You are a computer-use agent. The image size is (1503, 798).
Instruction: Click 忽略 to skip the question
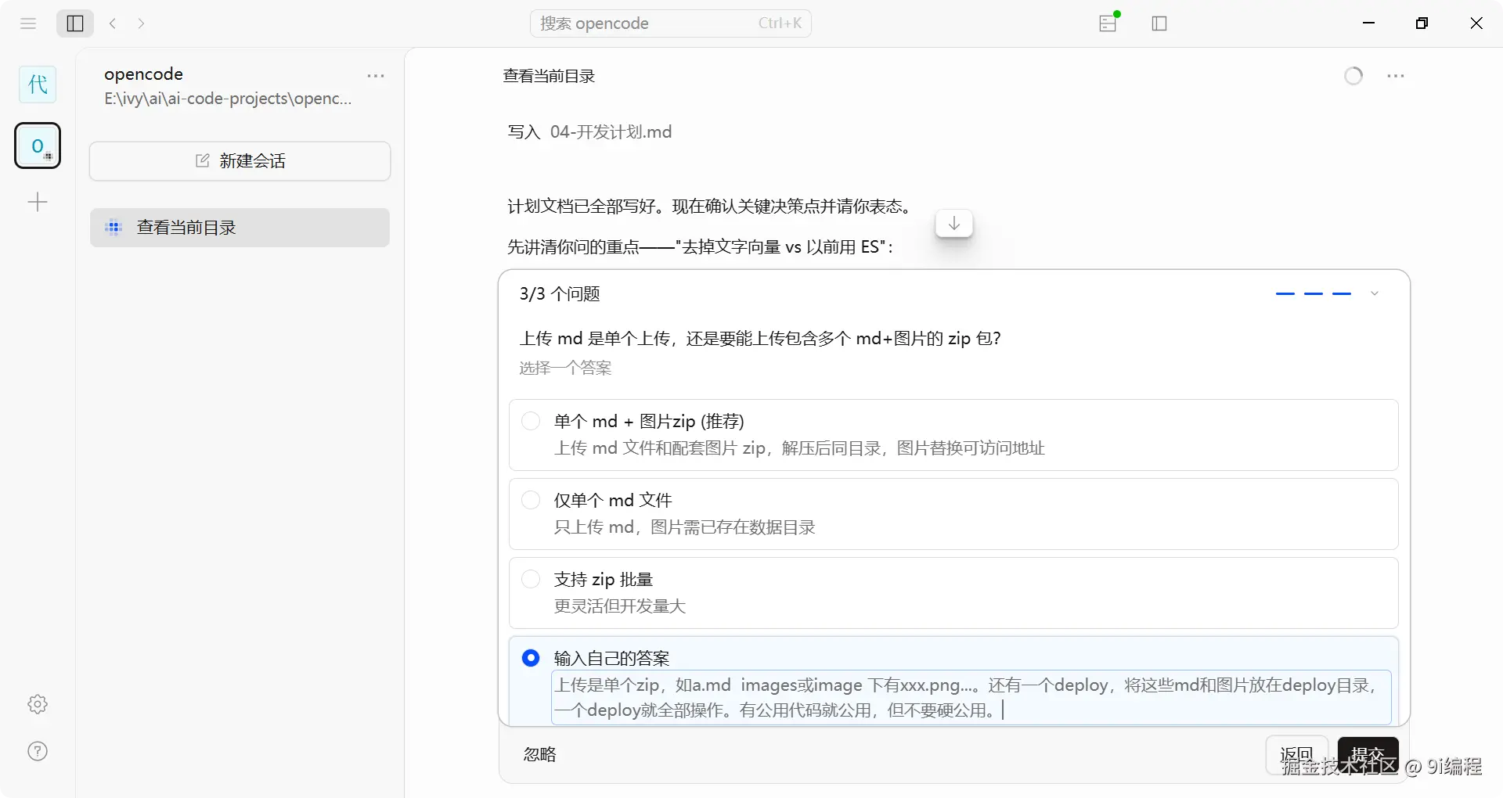(539, 754)
